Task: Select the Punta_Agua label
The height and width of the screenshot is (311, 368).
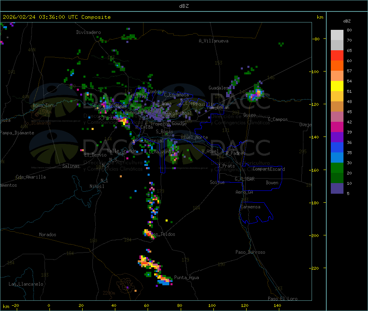Action: tap(186, 277)
